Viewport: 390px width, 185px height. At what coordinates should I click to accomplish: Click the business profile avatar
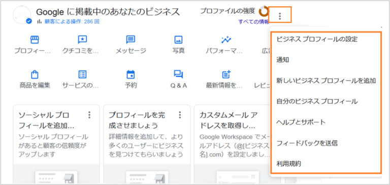click(x=22, y=15)
